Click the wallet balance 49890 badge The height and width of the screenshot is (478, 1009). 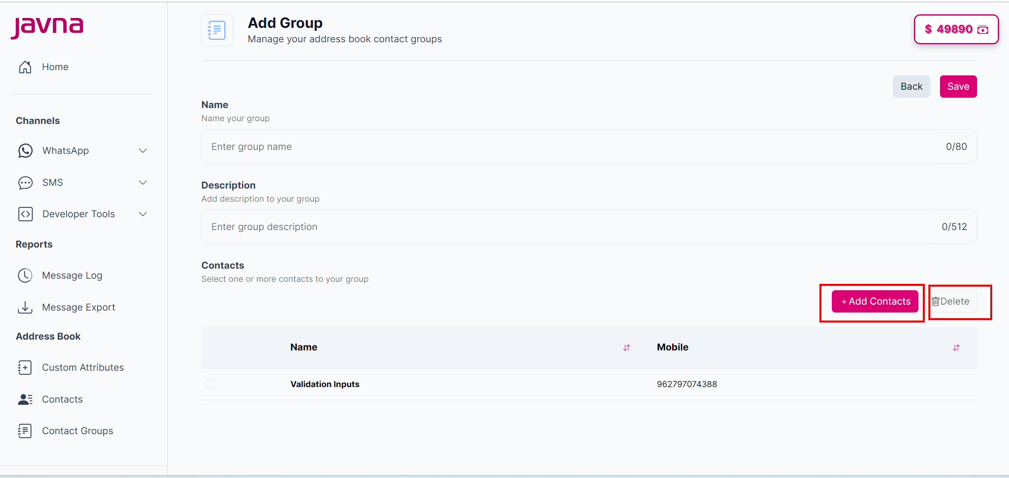[956, 29]
